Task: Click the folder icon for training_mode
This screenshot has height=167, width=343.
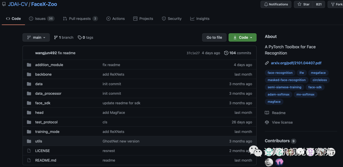Action: [x=29, y=132]
